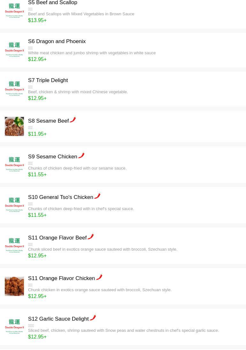Open S10 General Tso's Chicken item
This screenshot has width=246, height=350.
click(x=60, y=197)
